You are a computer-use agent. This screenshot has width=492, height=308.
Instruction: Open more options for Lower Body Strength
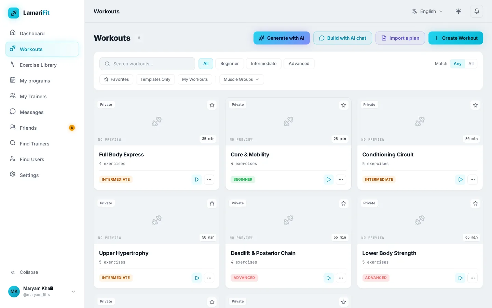coord(473,278)
